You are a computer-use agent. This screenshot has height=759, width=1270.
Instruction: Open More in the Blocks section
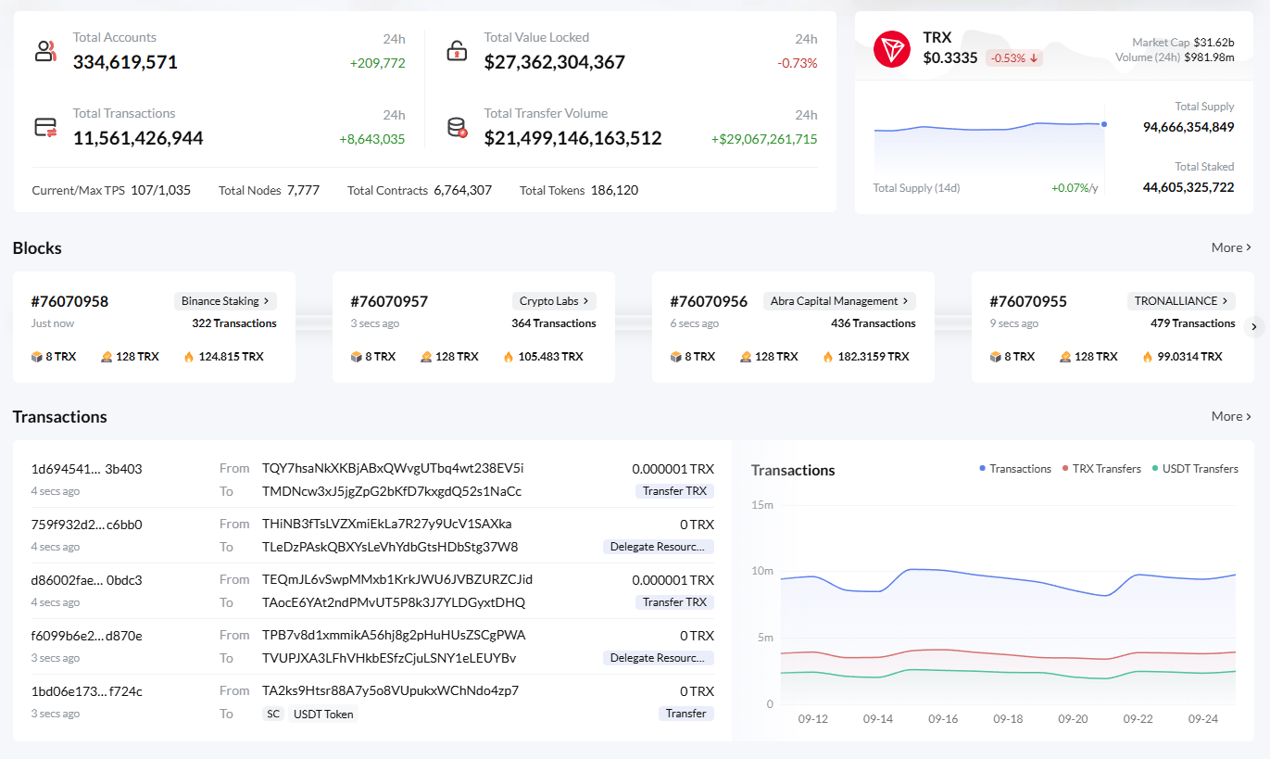(x=1231, y=247)
